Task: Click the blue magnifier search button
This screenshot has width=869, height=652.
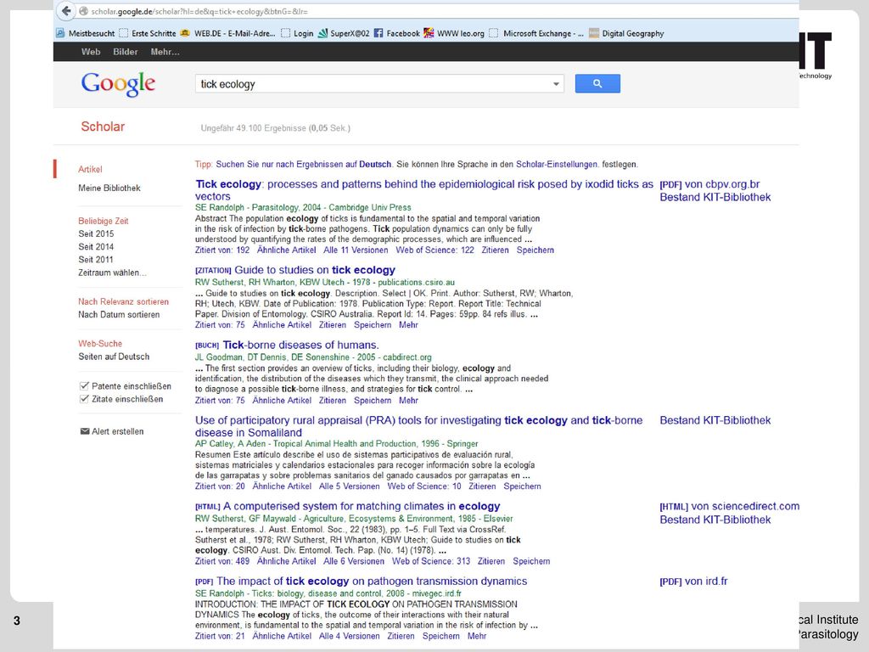Action: (597, 84)
